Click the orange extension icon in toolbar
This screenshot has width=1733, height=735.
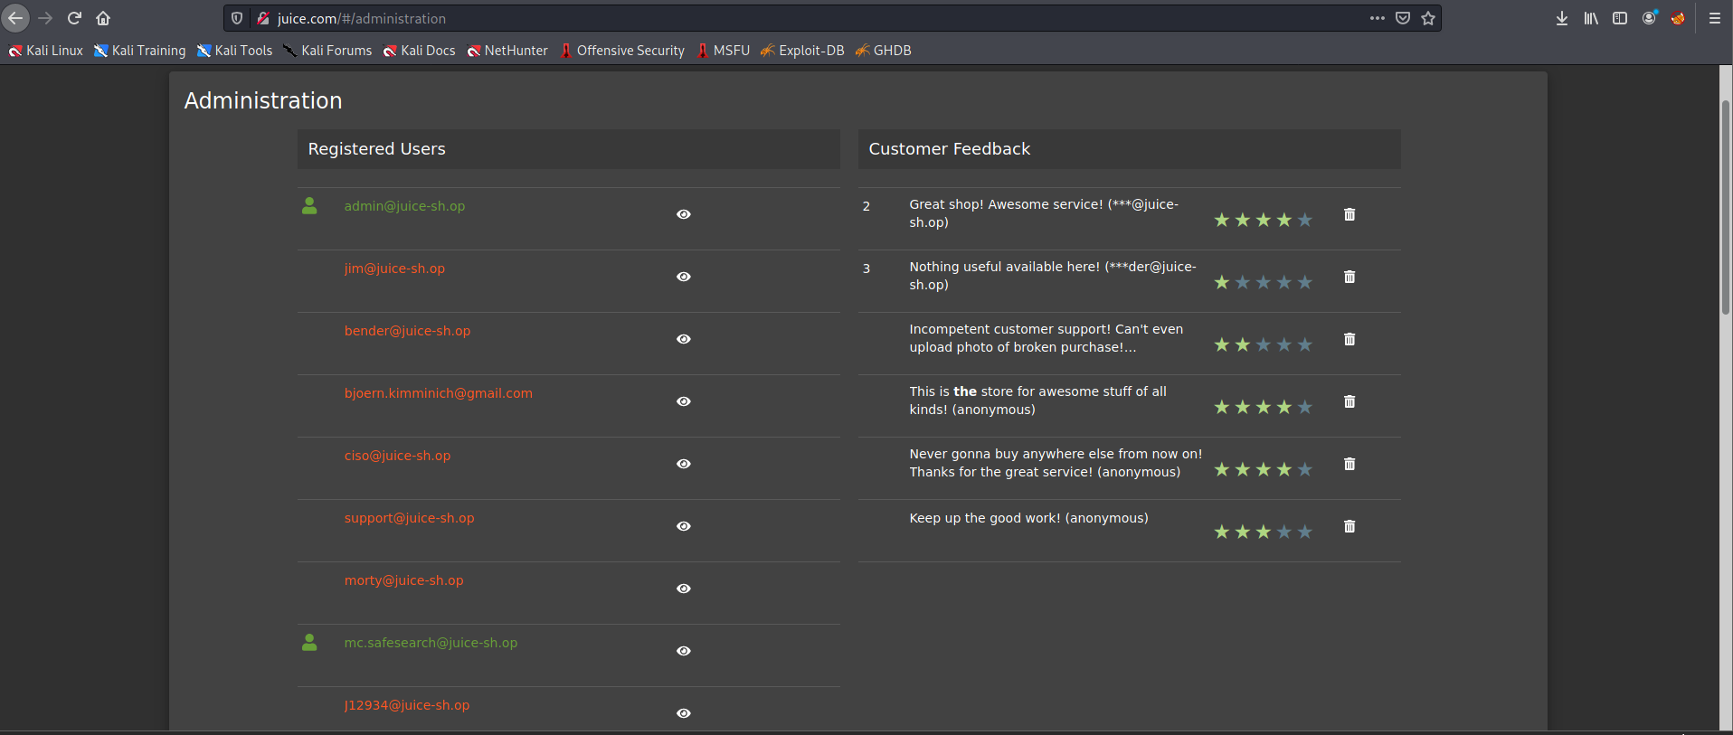coord(1678,18)
